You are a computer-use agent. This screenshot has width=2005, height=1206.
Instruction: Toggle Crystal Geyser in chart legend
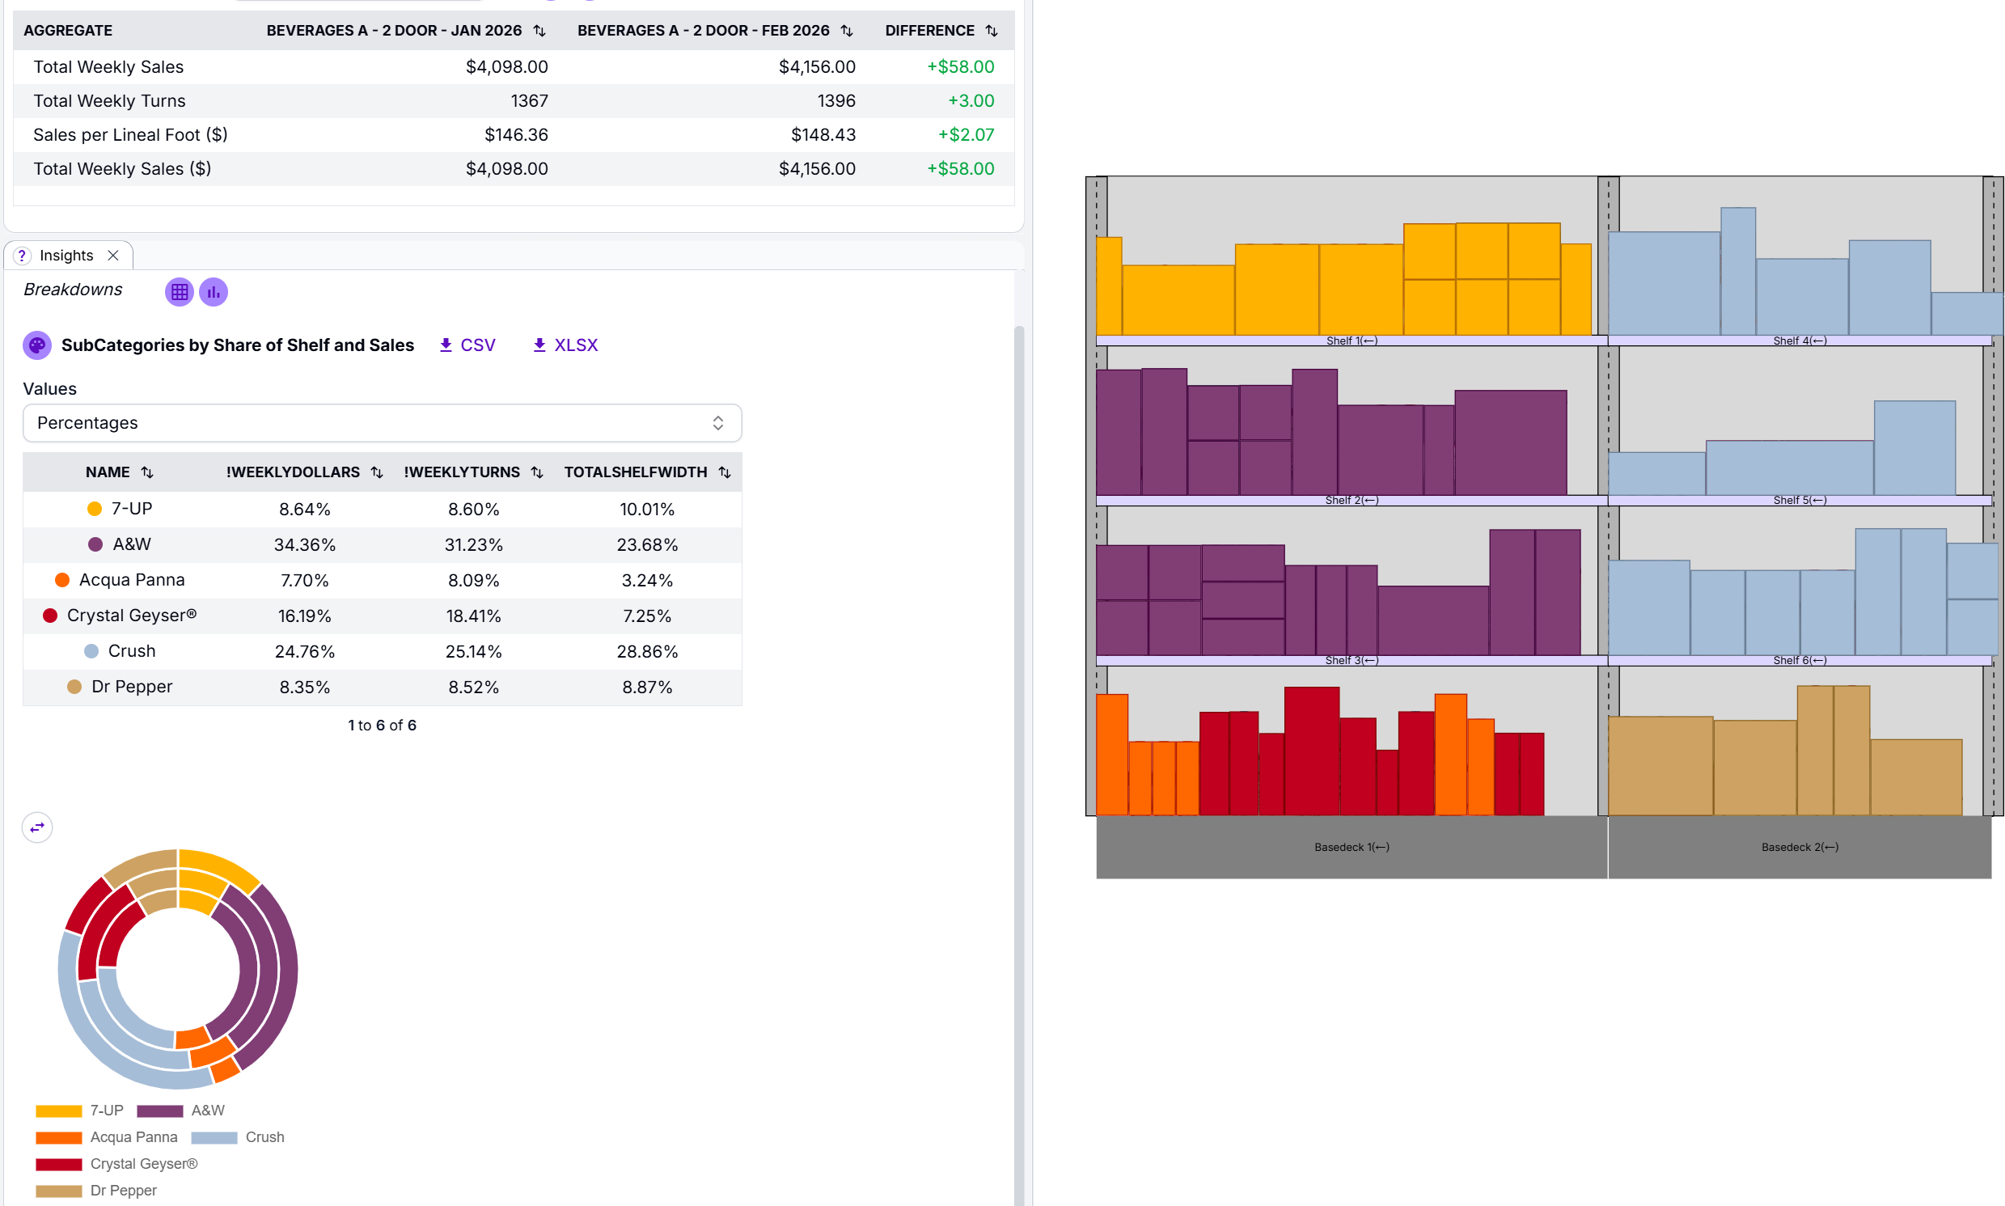[x=116, y=1165]
